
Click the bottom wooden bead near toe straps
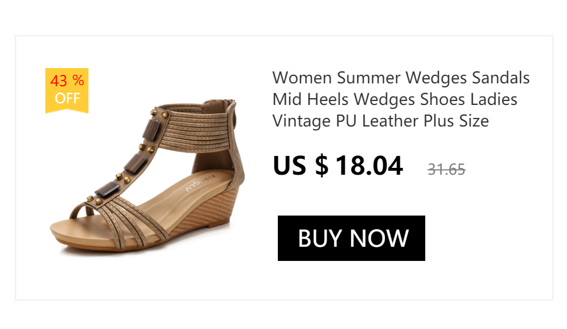pyautogui.click(x=107, y=189)
